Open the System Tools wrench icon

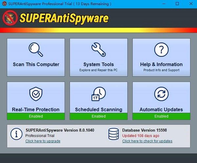[98, 50]
